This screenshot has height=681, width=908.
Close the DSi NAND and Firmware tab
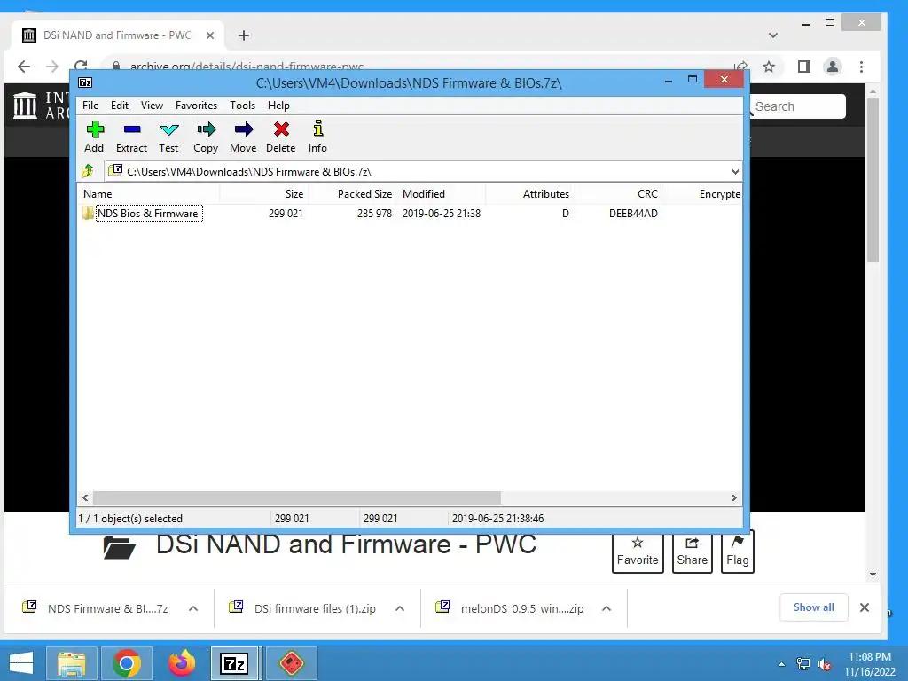(x=210, y=35)
